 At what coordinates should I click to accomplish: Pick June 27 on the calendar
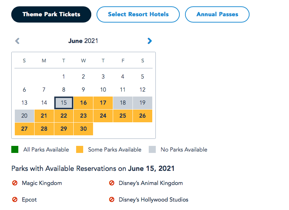pyautogui.click(x=24, y=129)
